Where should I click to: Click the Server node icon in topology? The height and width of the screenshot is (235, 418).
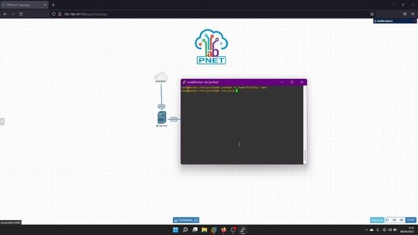point(161,117)
